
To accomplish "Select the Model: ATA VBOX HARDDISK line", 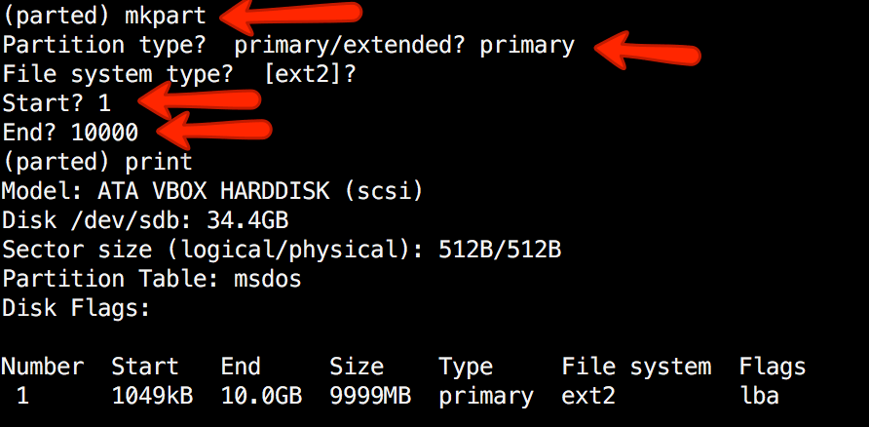I will pyautogui.click(x=211, y=190).
